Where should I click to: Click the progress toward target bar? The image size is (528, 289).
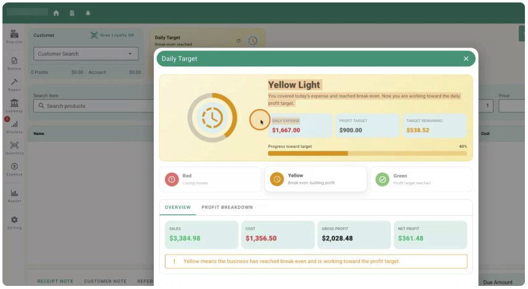367,153
